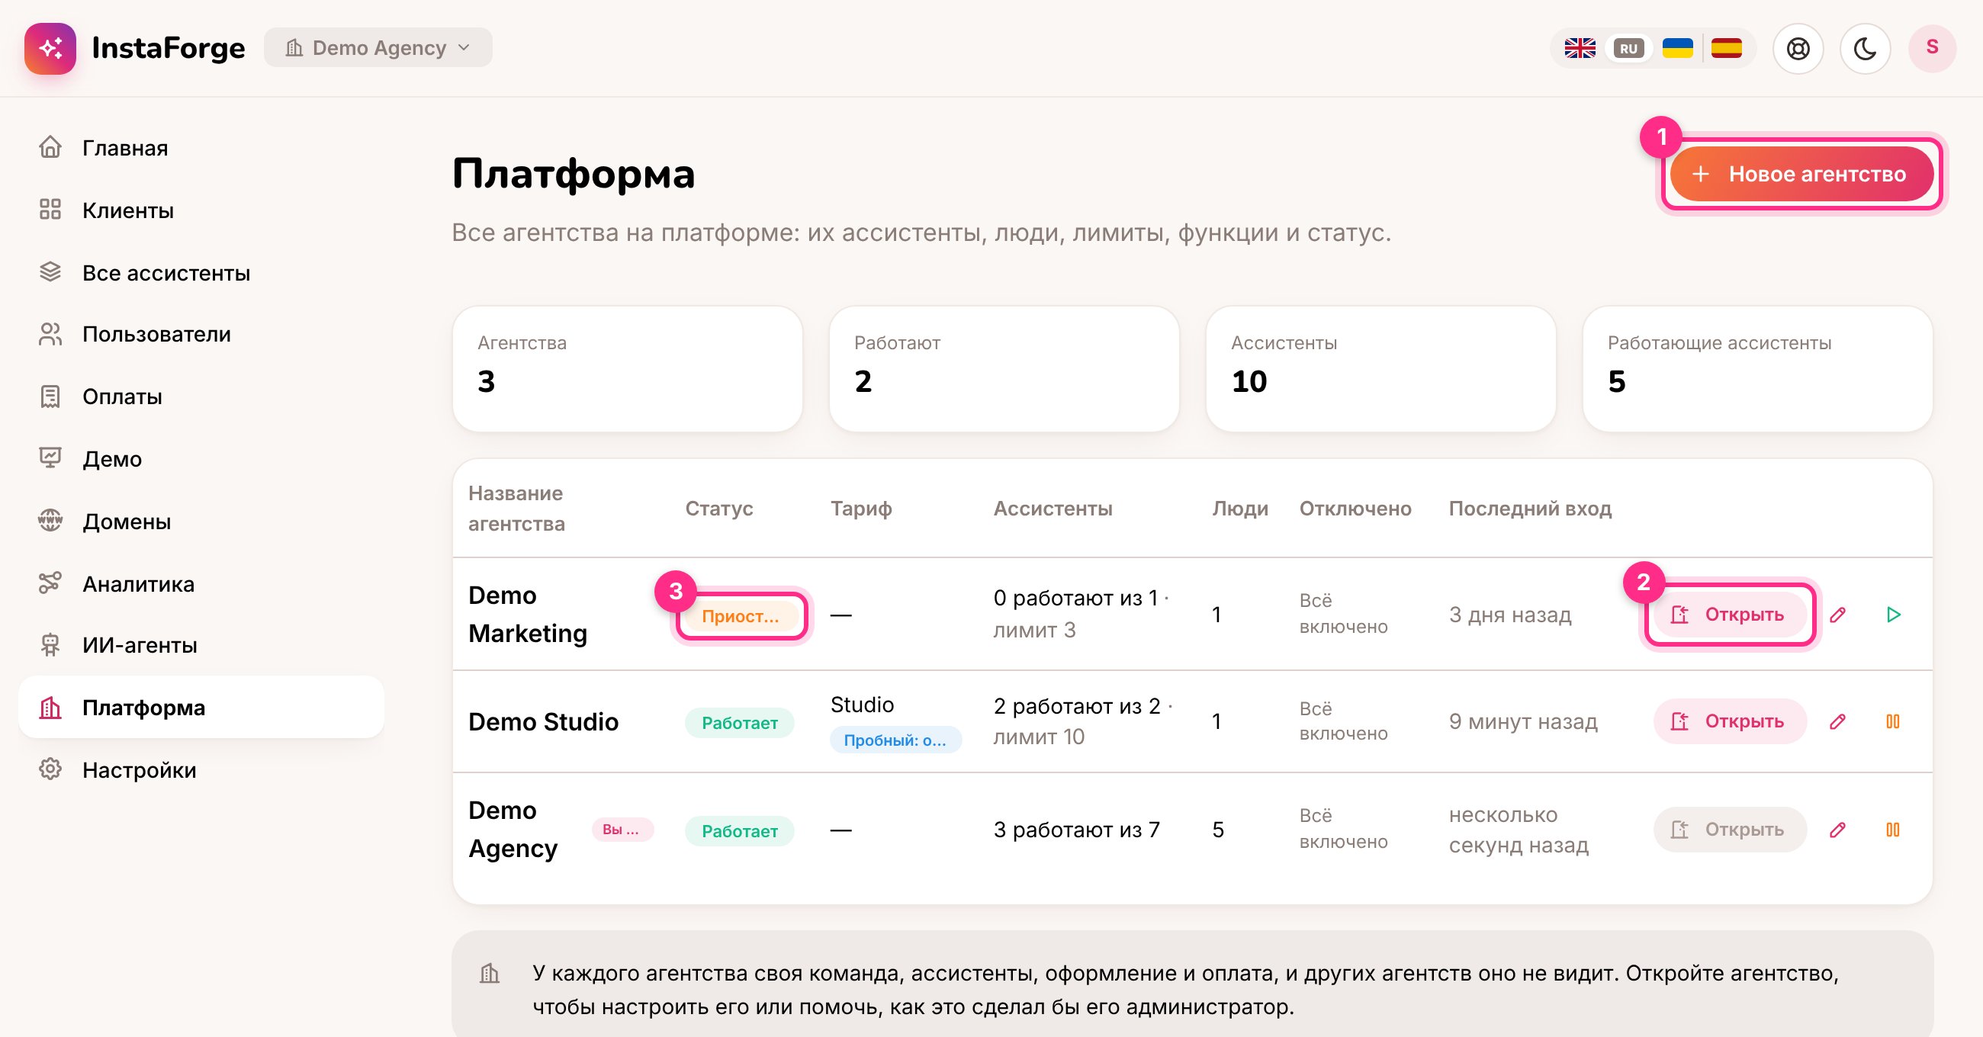Open Аналитика page
Image resolution: width=1983 pixels, height=1037 pixels.
[x=201, y=583]
